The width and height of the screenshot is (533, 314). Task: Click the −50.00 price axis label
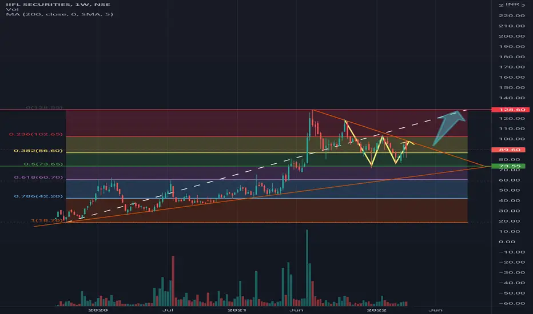click(512, 293)
